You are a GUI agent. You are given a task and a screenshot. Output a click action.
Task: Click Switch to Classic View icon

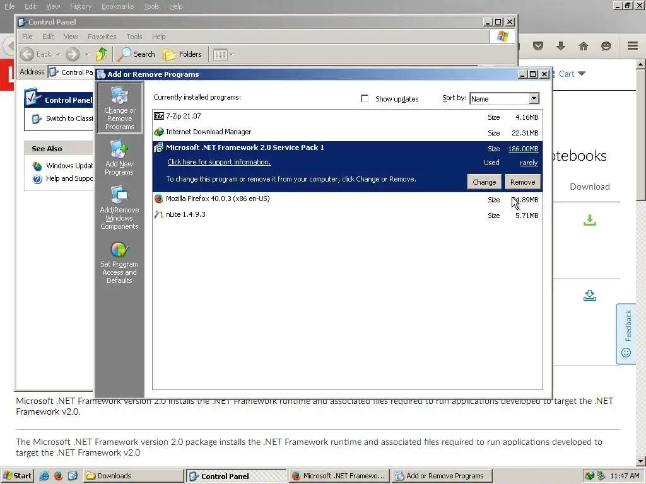click(x=37, y=119)
